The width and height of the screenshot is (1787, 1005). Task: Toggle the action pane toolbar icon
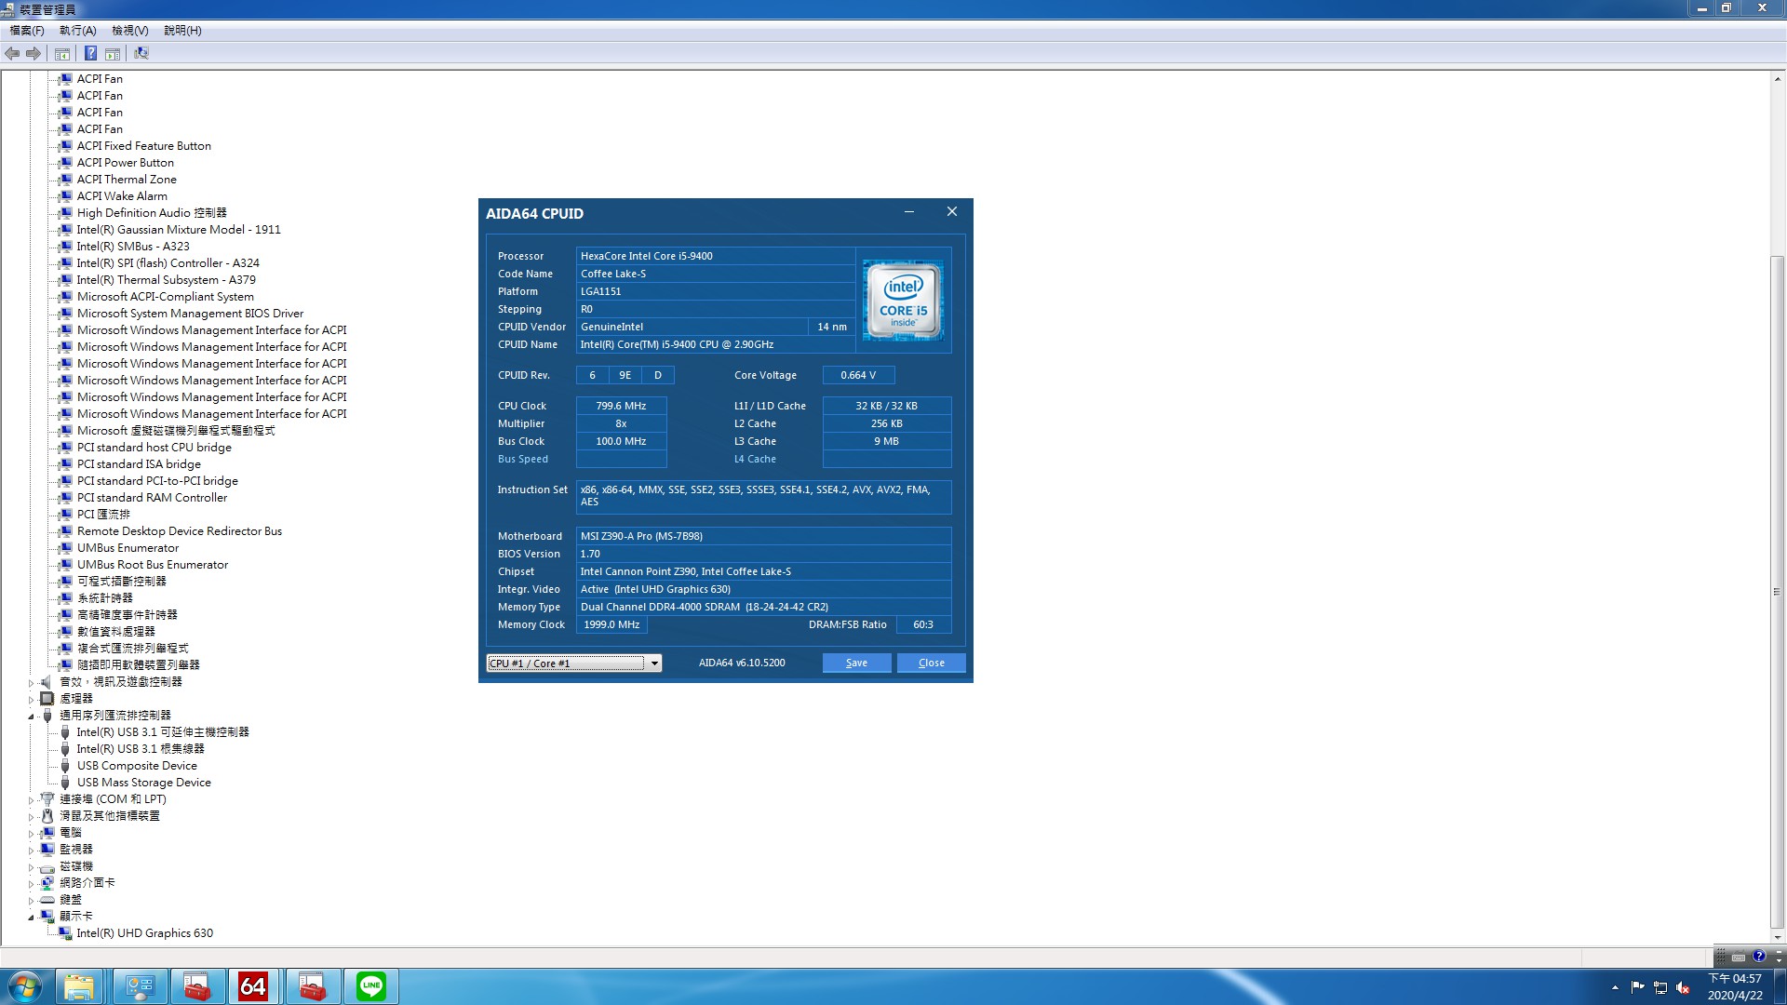pos(113,54)
